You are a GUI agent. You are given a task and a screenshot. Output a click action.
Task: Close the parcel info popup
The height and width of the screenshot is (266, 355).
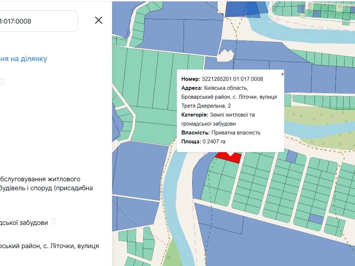click(283, 74)
